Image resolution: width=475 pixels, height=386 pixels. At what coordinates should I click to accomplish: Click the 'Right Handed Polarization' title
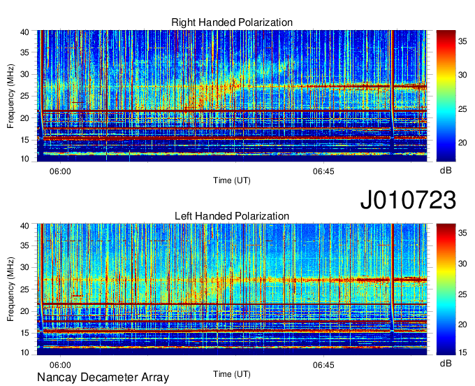(x=232, y=22)
